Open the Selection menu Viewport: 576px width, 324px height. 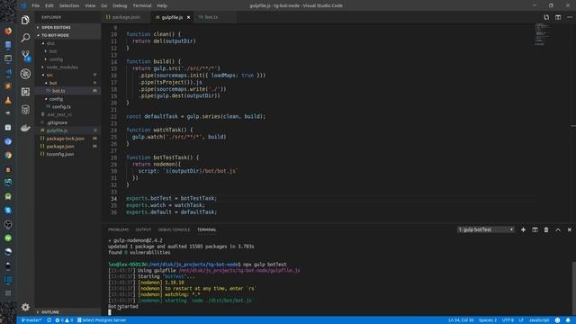tap(69, 5)
